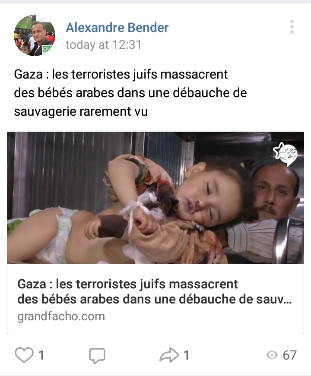Image resolution: width=311 pixels, height=376 pixels.
Task: Open the bold link card headline
Action: [155, 291]
